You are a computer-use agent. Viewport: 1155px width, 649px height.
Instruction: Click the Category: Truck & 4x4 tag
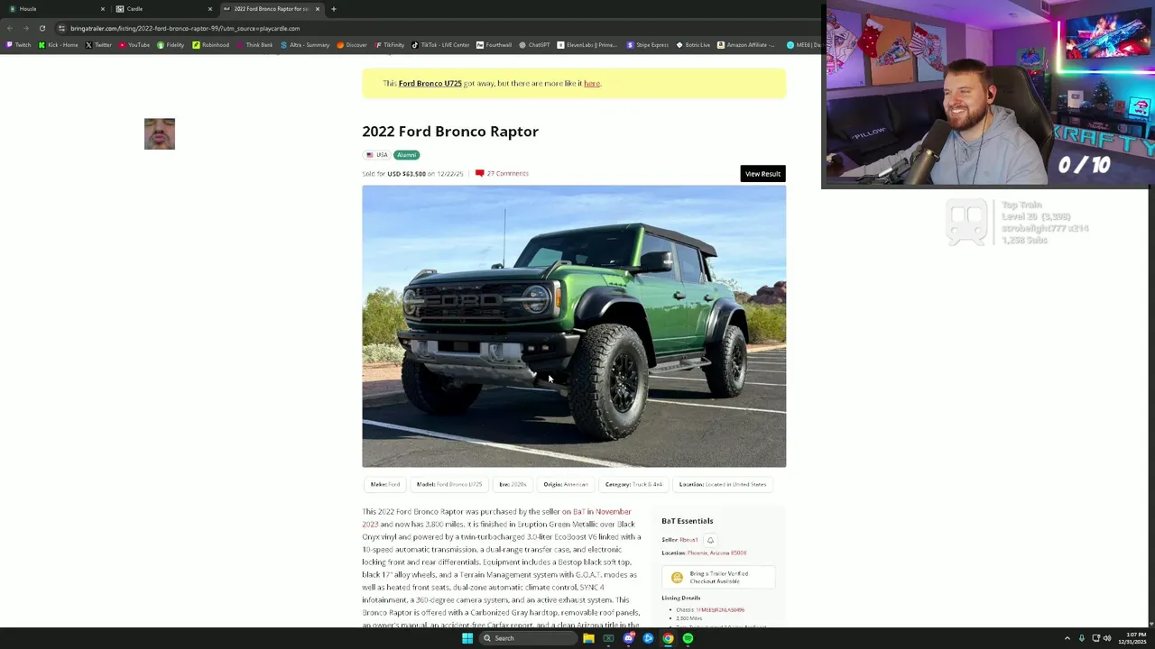tap(633, 484)
